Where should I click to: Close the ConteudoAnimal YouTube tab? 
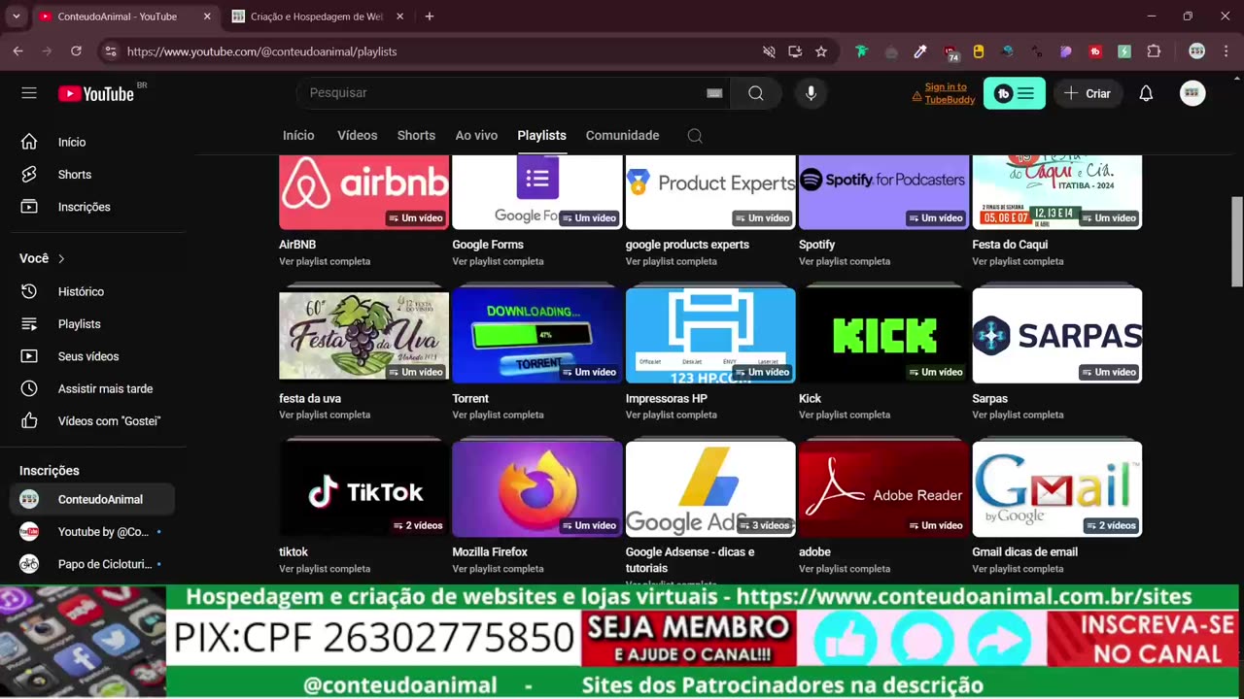coord(207,17)
